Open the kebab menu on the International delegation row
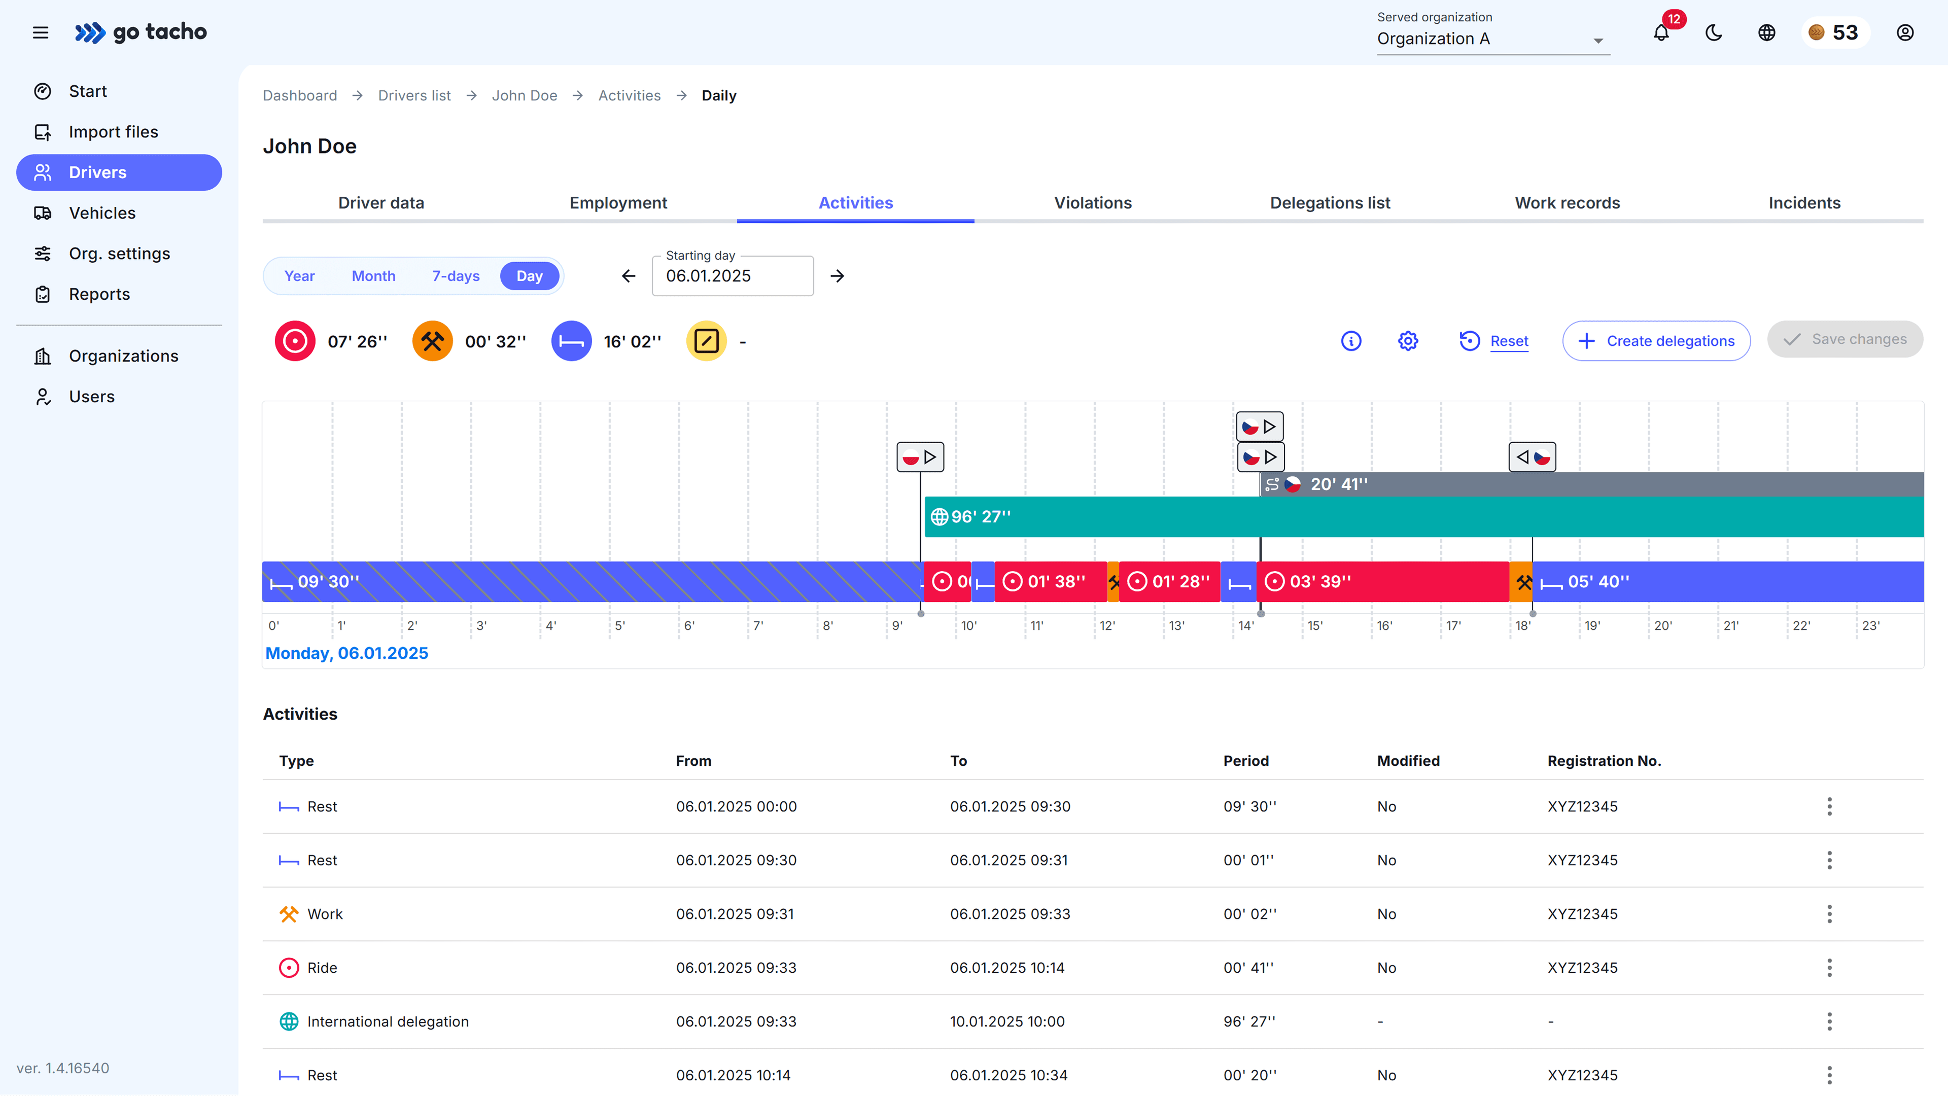The image size is (1948, 1096). click(1830, 1021)
